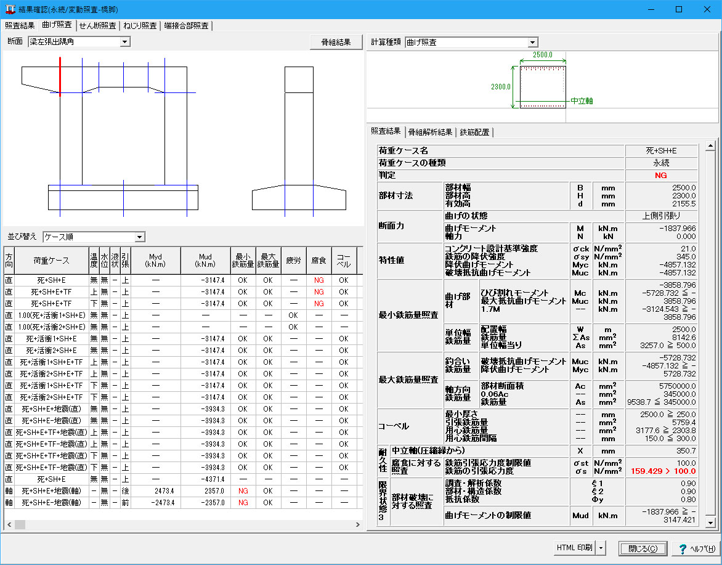
Task: Open the 骨組解析結果 tab
Action: pos(431,132)
